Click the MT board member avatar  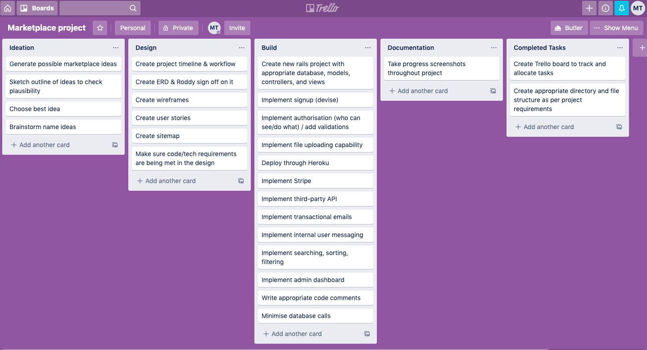click(214, 28)
